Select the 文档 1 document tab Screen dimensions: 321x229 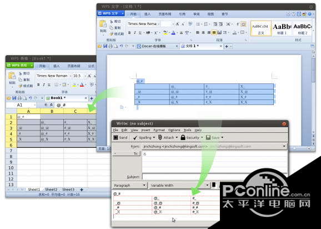point(201,46)
